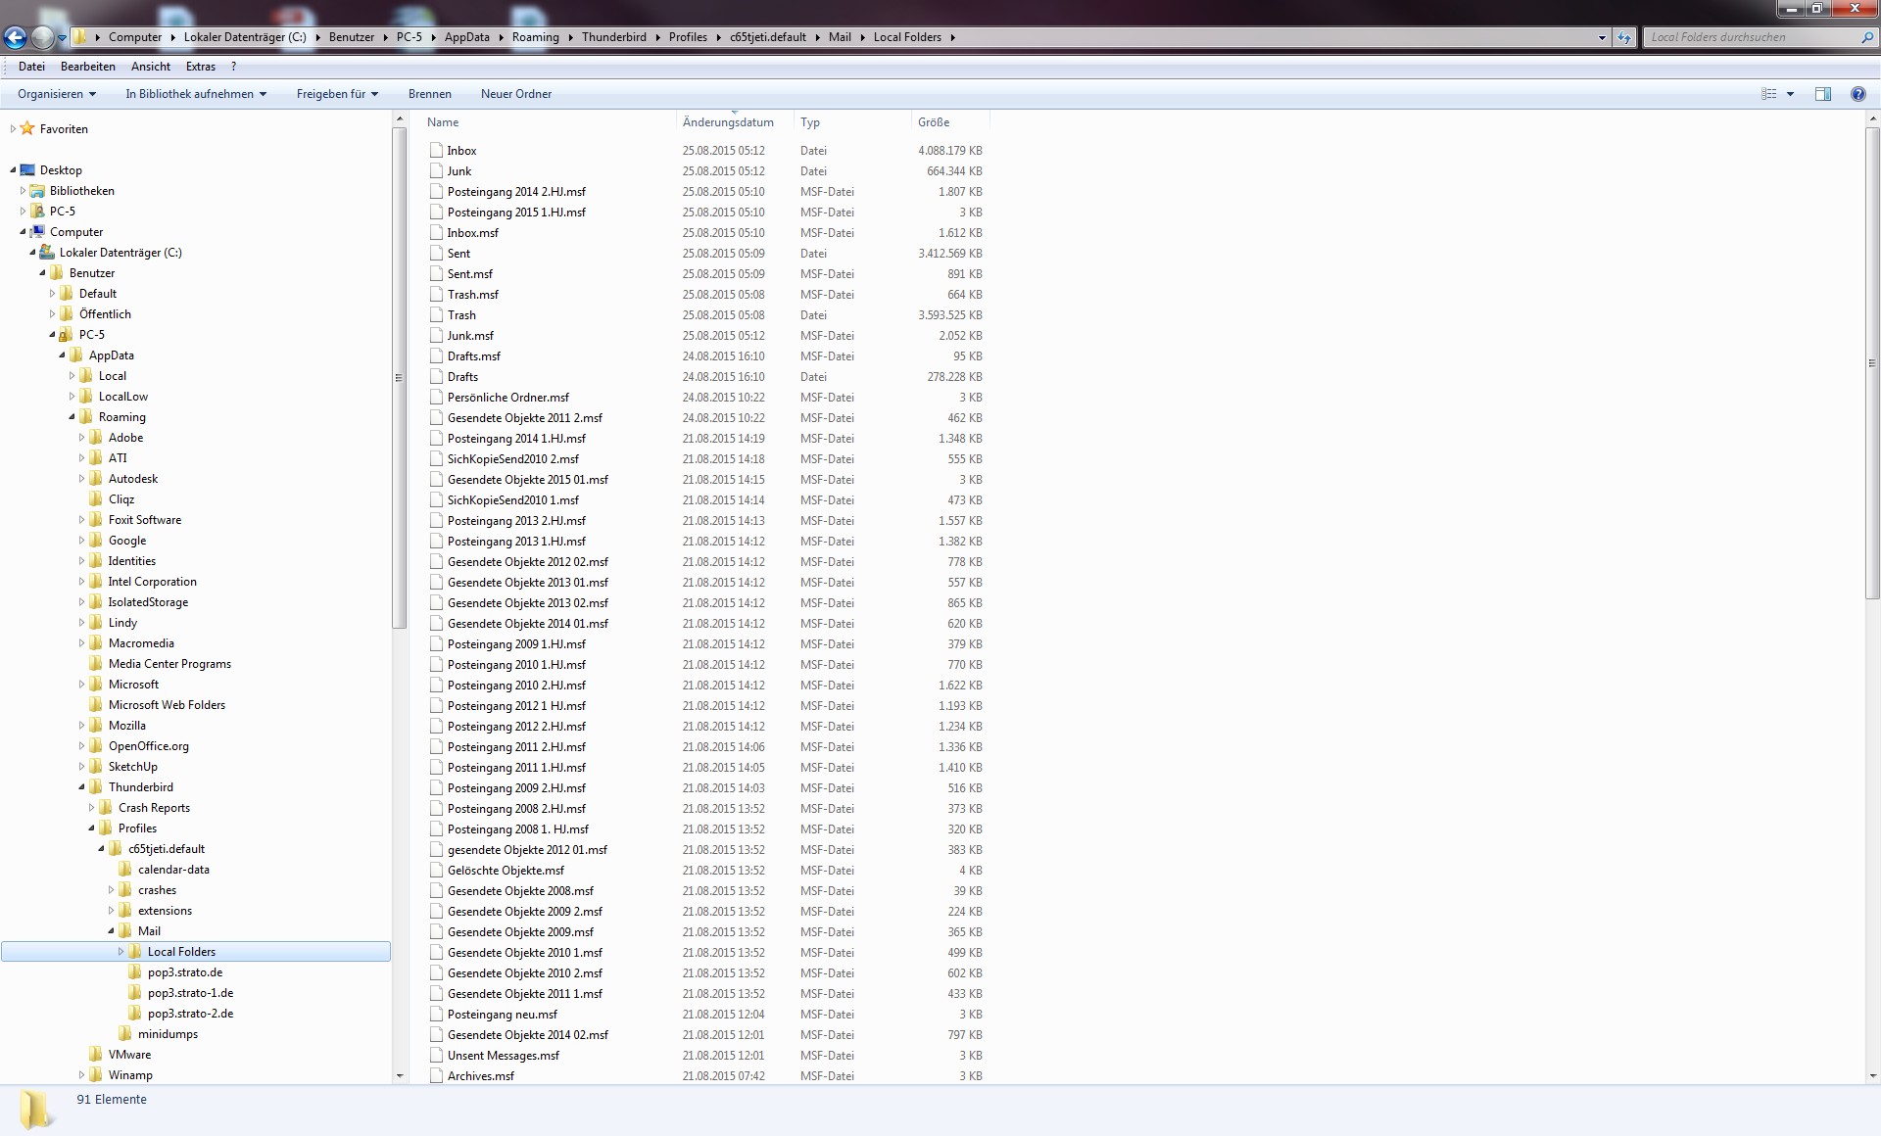Open the Ansicht menu
The width and height of the screenshot is (1881, 1136).
coord(151,67)
